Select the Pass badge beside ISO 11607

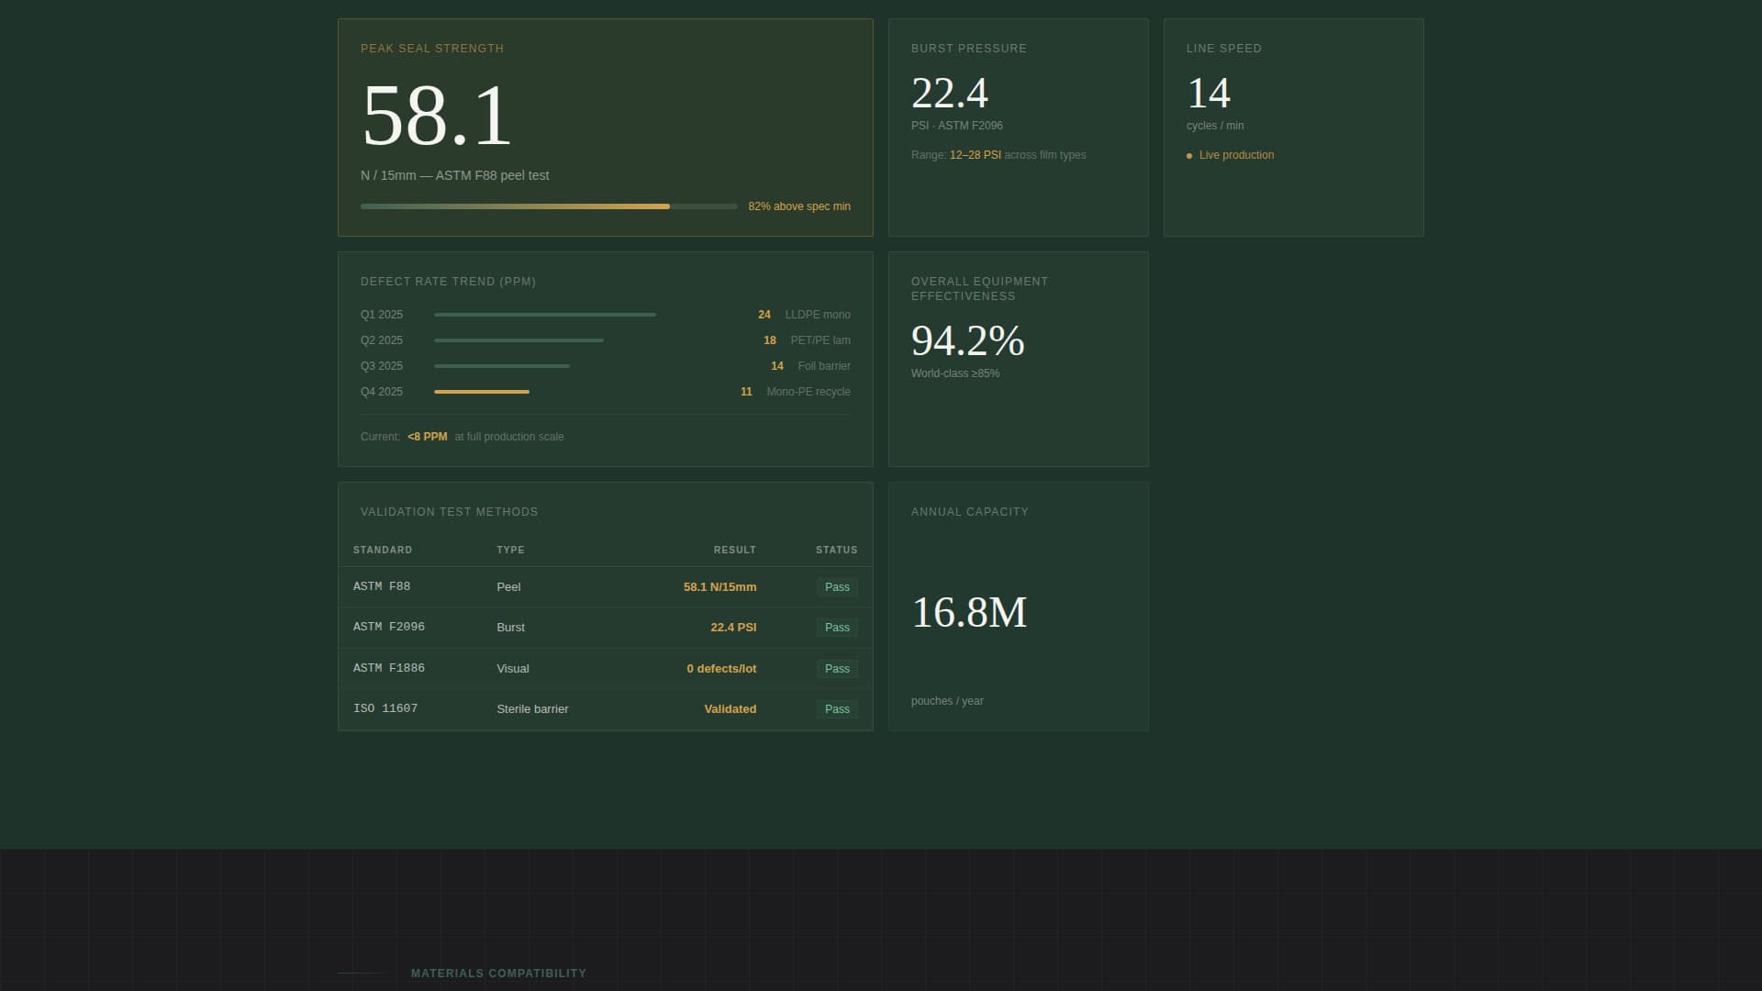tap(836, 708)
